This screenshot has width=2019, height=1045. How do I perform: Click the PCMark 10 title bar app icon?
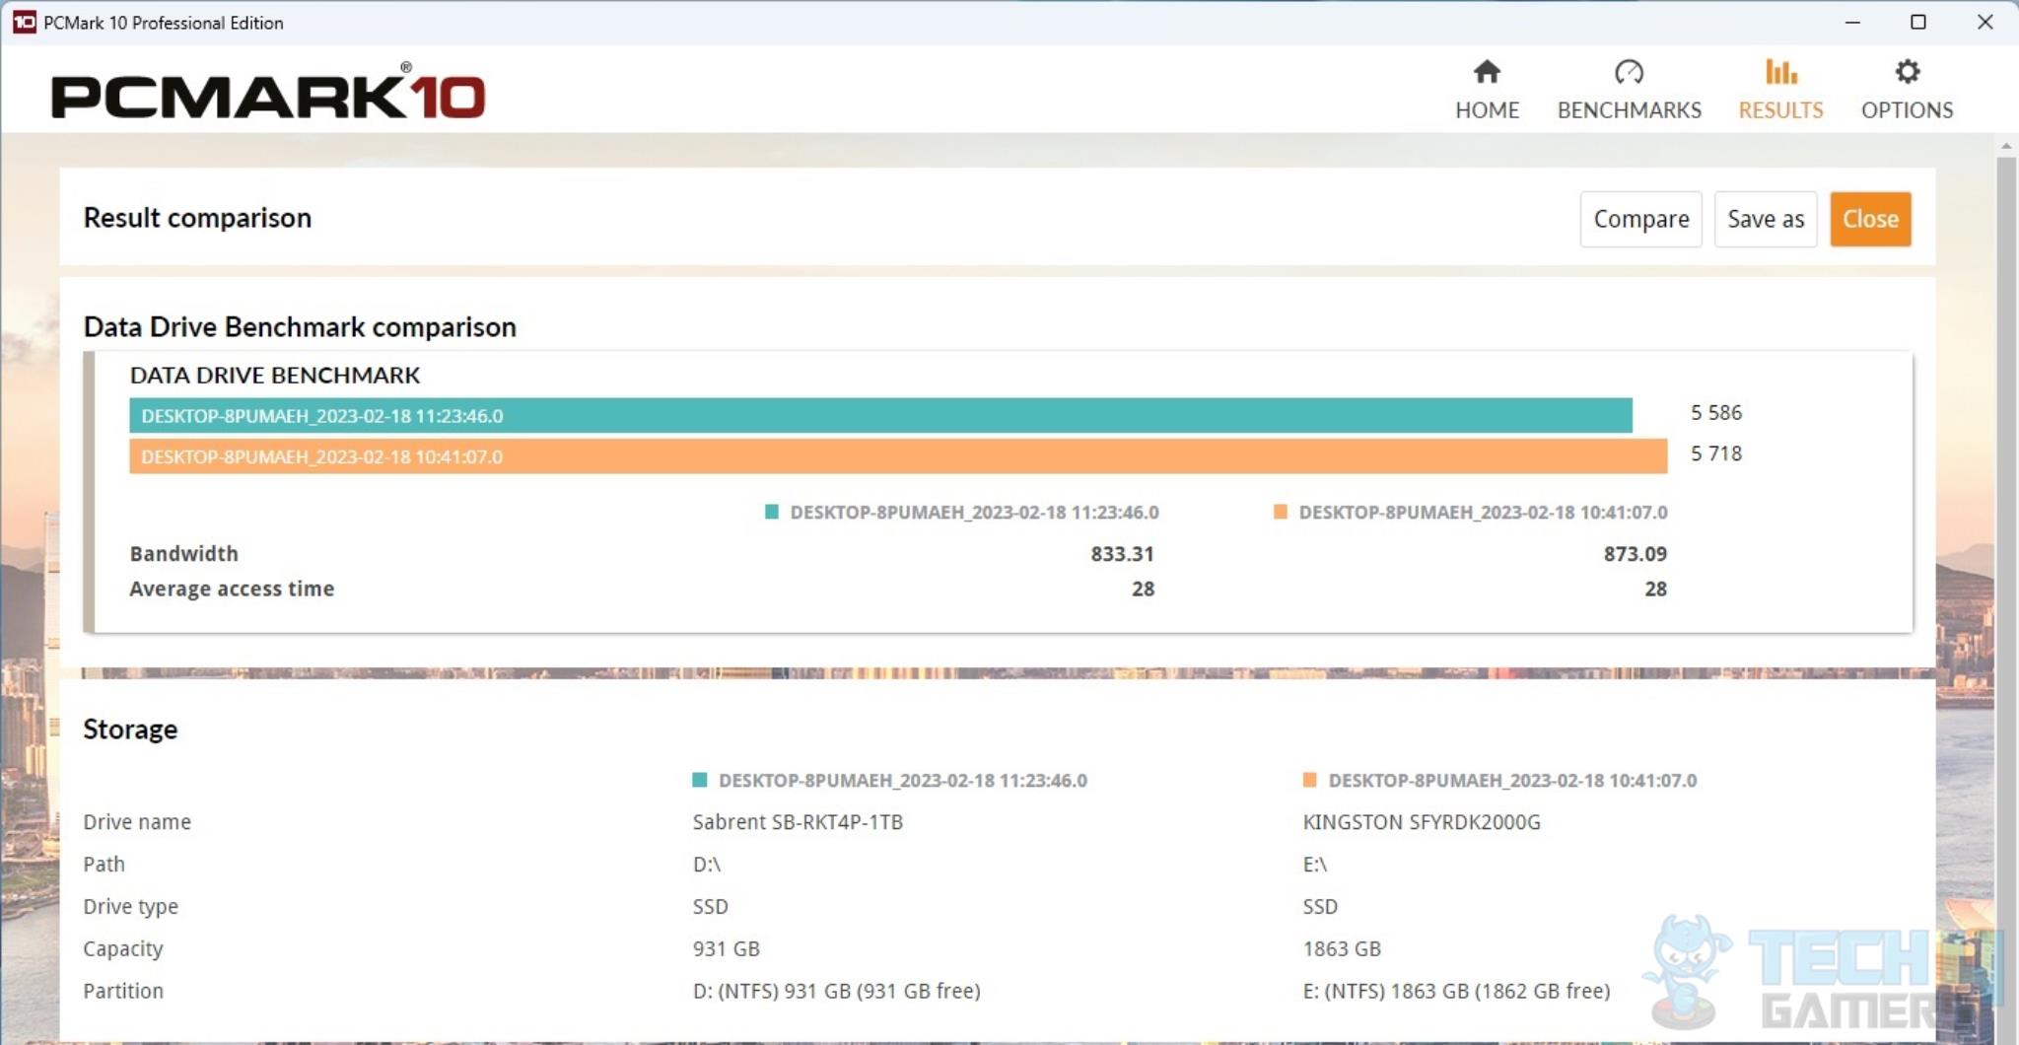point(25,22)
